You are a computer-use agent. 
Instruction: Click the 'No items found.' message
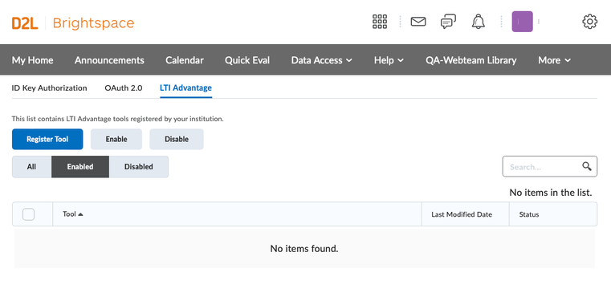click(x=304, y=249)
